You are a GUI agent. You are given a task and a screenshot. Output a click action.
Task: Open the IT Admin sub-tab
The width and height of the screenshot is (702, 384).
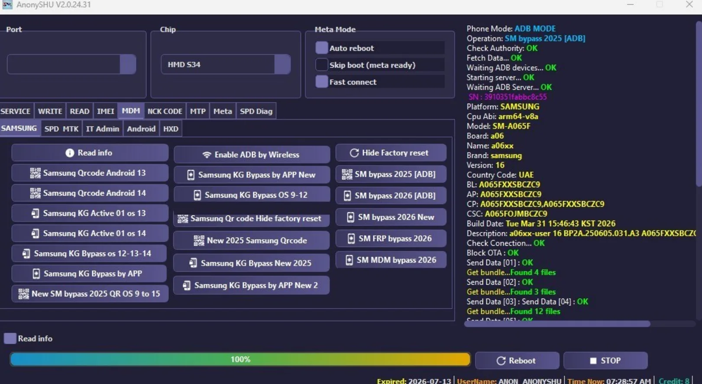(103, 129)
